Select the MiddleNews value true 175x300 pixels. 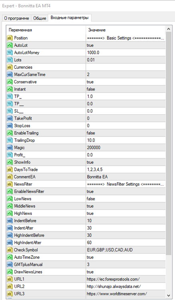[90, 206]
